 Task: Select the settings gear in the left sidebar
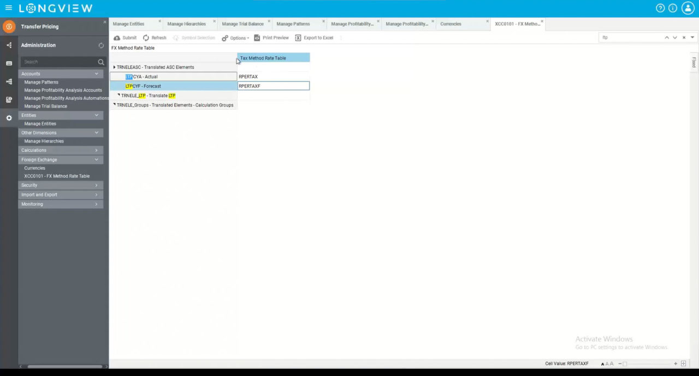(9, 117)
